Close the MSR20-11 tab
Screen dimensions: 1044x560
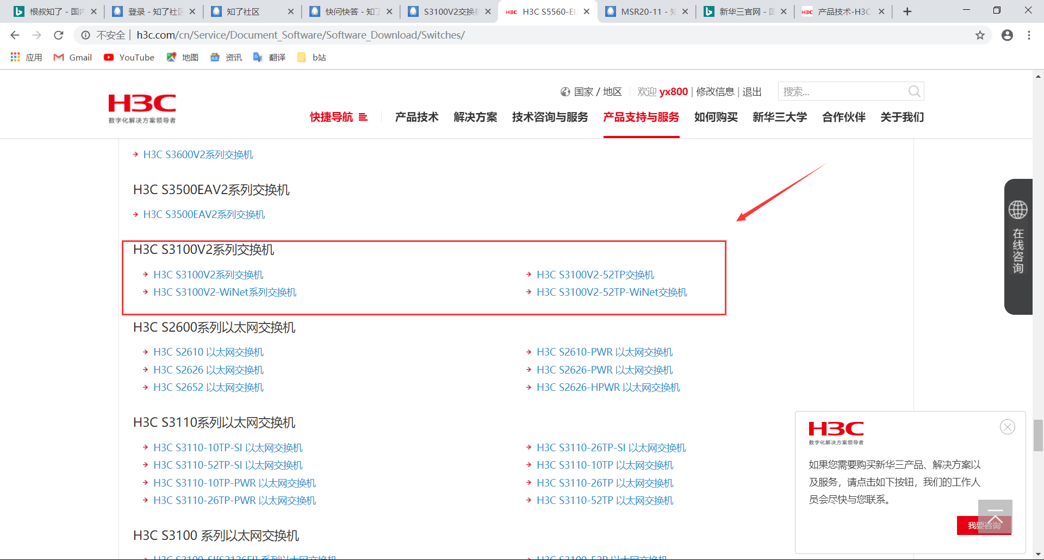pyautogui.click(x=685, y=11)
